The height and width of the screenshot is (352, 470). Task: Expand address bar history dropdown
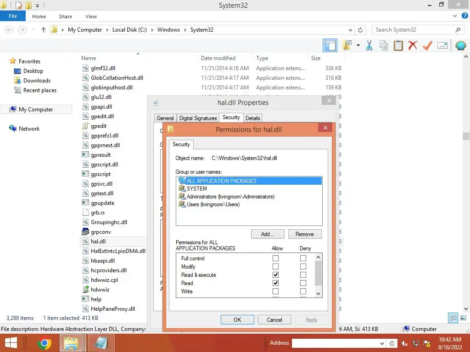coord(350,30)
